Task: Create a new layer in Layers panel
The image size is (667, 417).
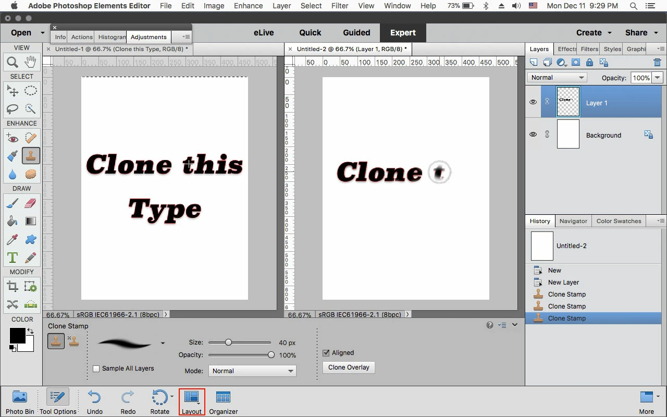Action: click(534, 63)
